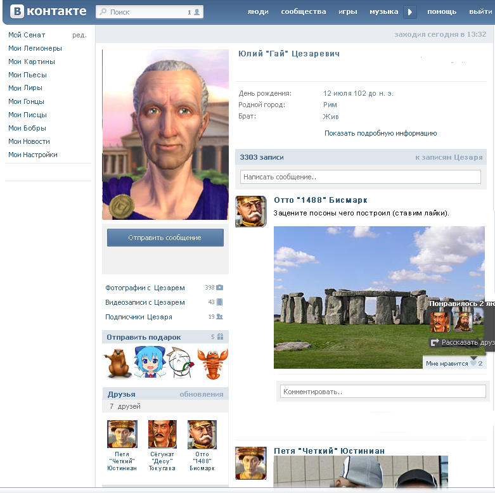The width and height of the screenshot is (495, 493).
Task: Click the search magnifier icon
Action: point(103,12)
